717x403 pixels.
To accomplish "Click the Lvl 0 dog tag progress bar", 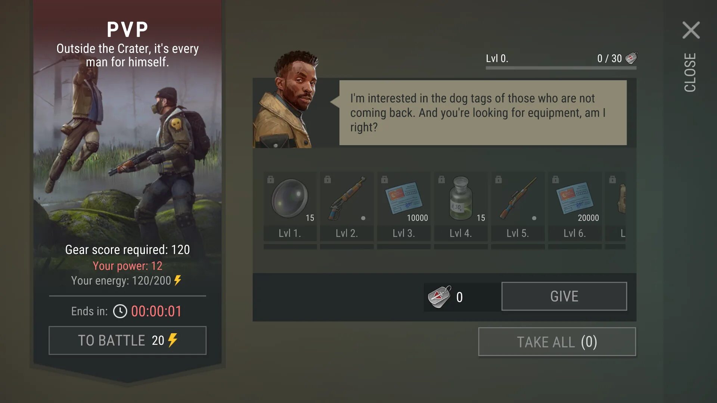I will (561, 68).
